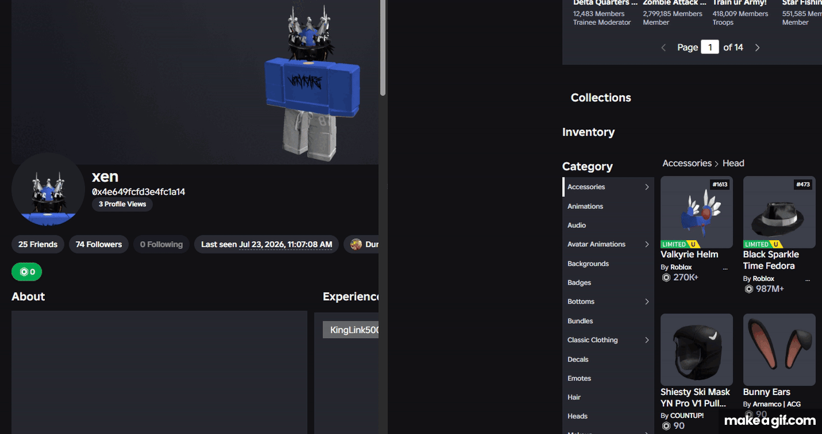Open the group chip starting with Dur

pyautogui.click(x=362, y=244)
